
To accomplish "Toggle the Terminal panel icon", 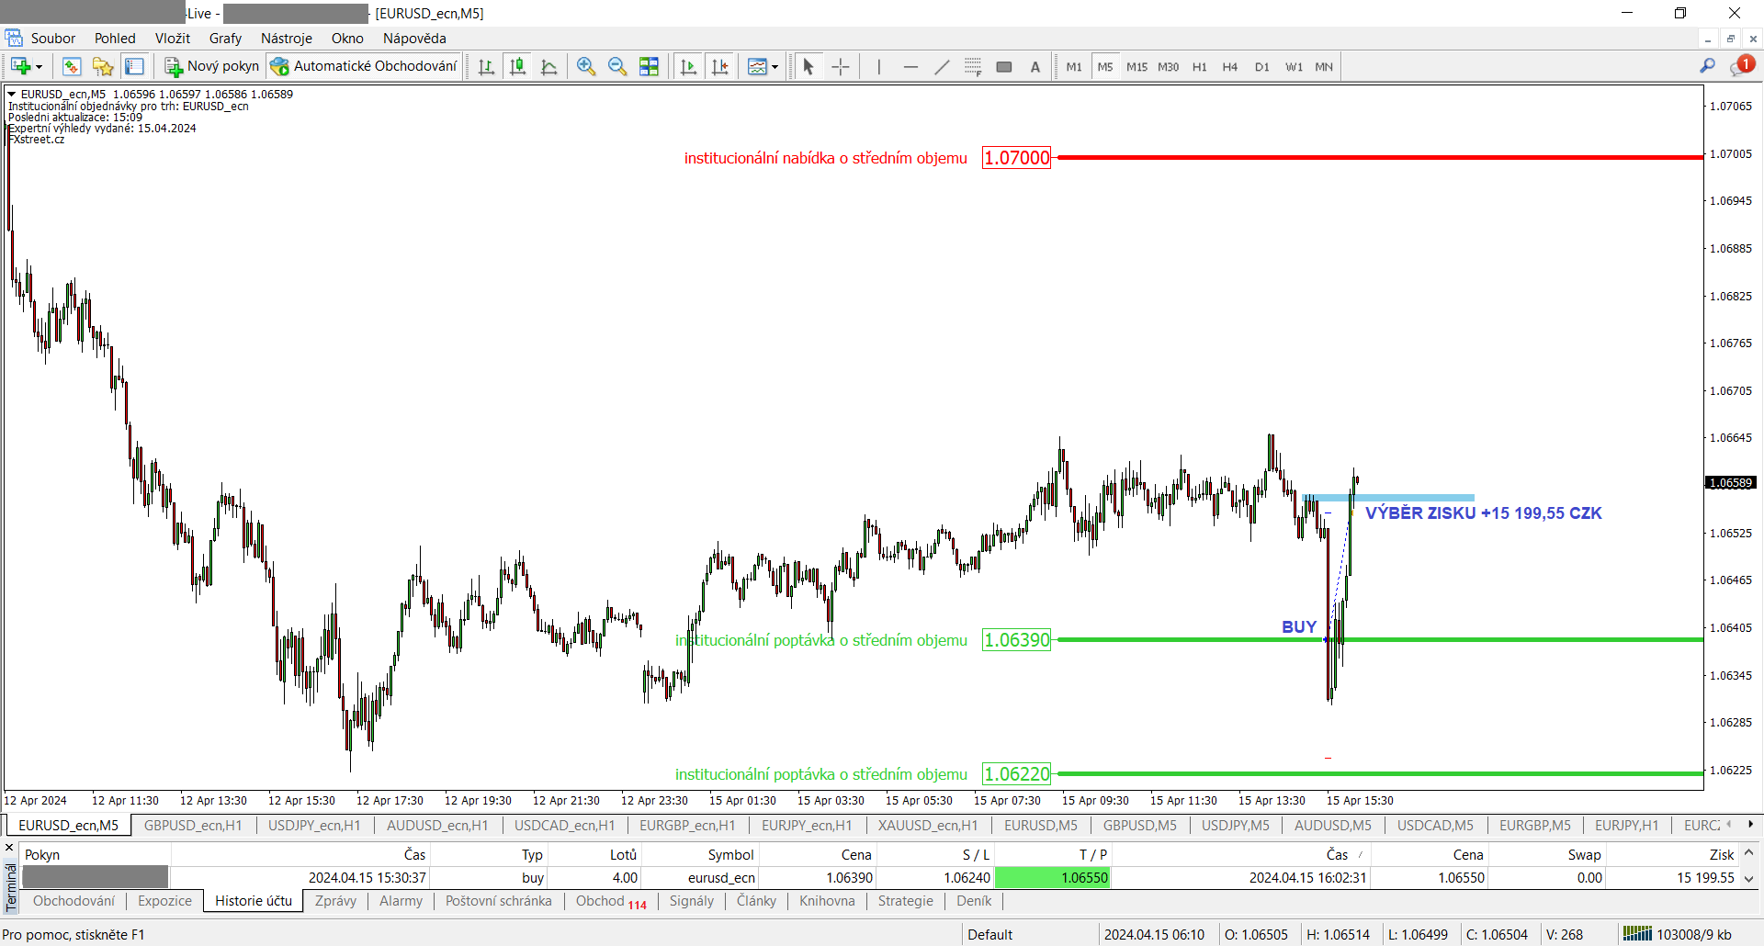I will (x=134, y=66).
